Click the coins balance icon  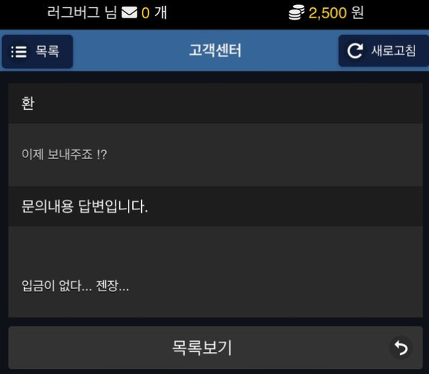(297, 12)
